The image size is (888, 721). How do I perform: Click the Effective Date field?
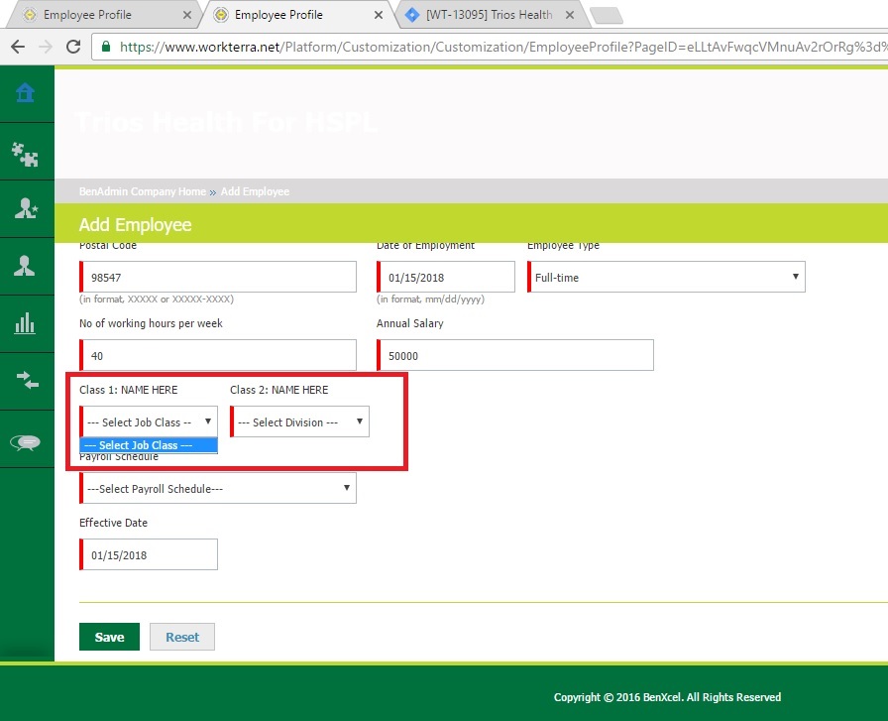pyautogui.click(x=149, y=554)
